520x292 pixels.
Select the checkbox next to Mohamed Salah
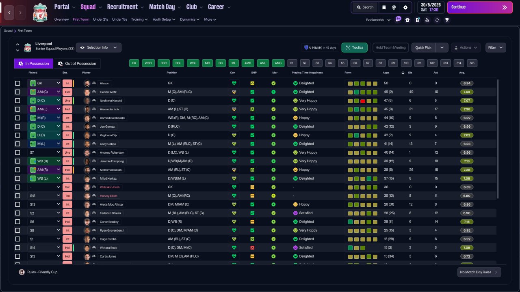17,170
